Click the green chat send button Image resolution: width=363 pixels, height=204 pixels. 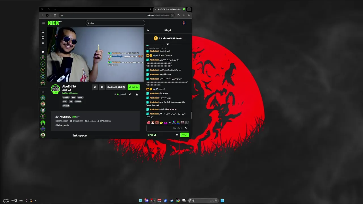185,135
